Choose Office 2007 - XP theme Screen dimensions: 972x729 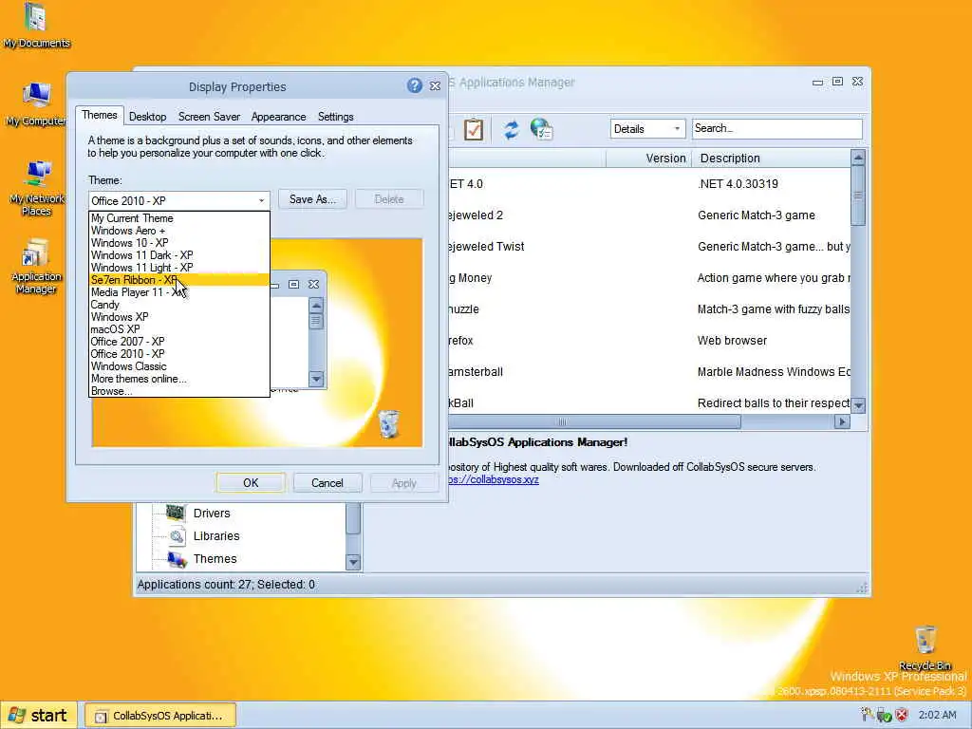(179, 342)
